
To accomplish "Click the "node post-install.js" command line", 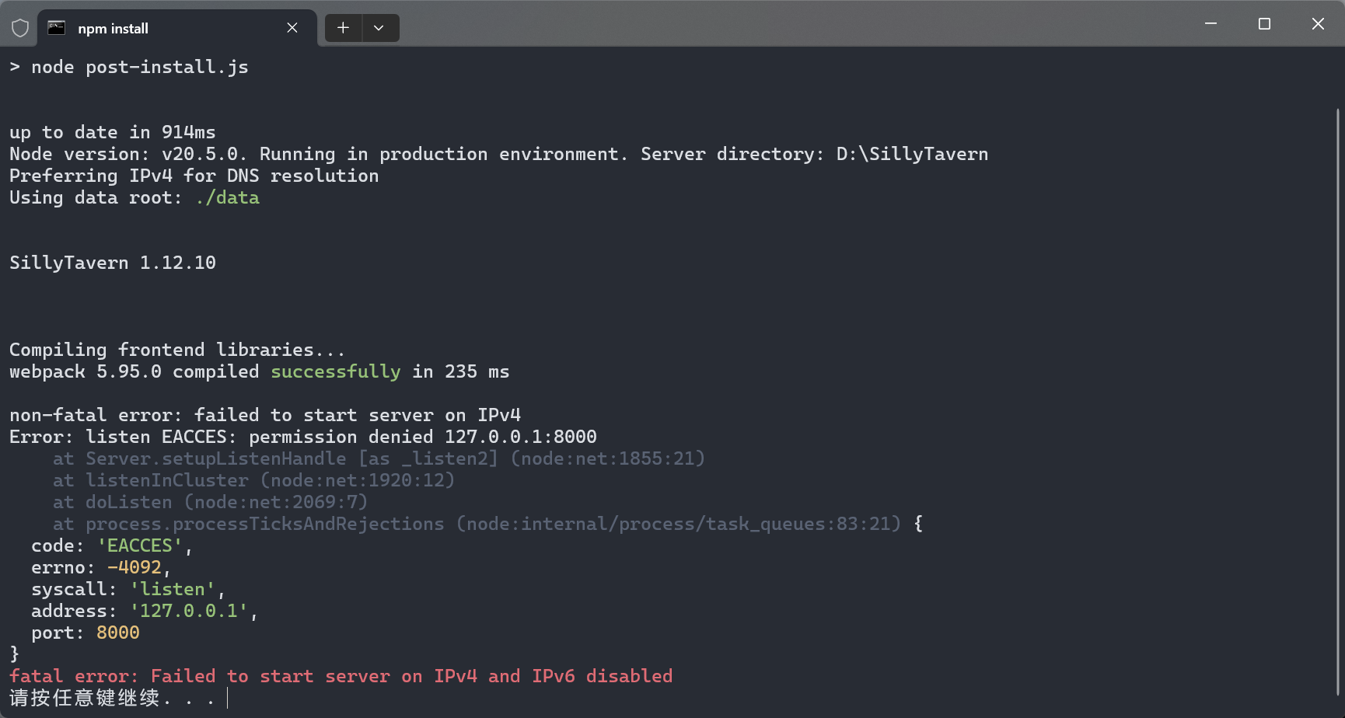I will pyautogui.click(x=139, y=68).
